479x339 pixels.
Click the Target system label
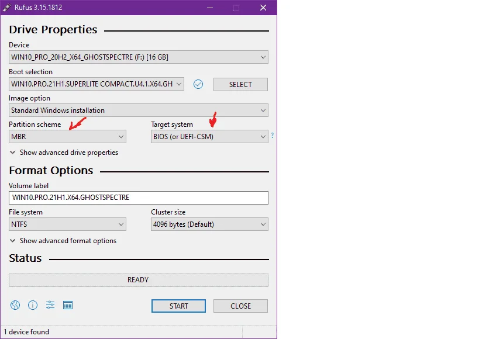pos(172,124)
